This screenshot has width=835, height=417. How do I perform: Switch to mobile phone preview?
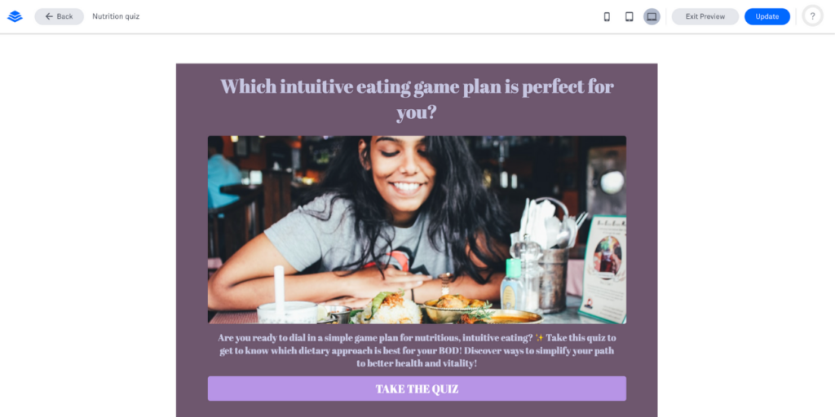click(607, 16)
